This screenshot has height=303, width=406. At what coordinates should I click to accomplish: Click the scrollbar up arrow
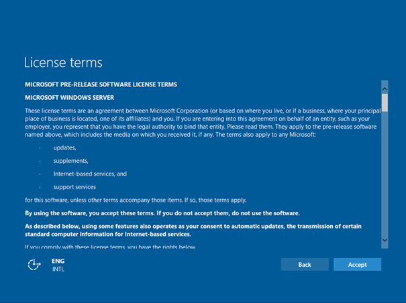(x=385, y=87)
